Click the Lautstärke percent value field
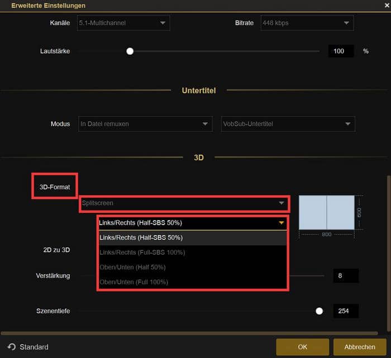The width and height of the screenshot is (391, 358). [341, 51]
